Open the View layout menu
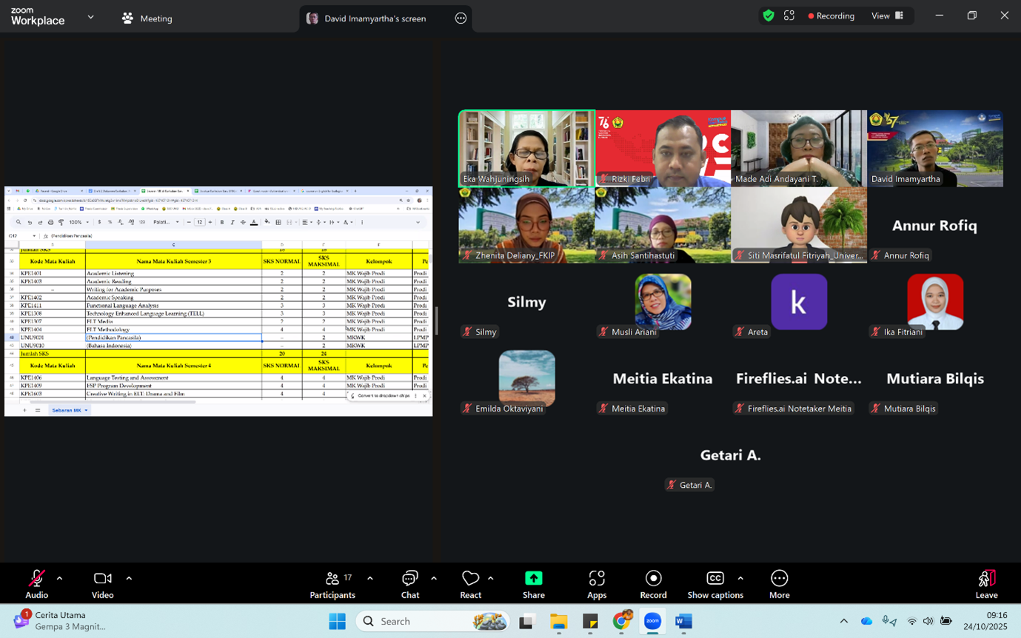This screenshot has height=638, width=1021. pyautogui.click(x=887, y=16)
